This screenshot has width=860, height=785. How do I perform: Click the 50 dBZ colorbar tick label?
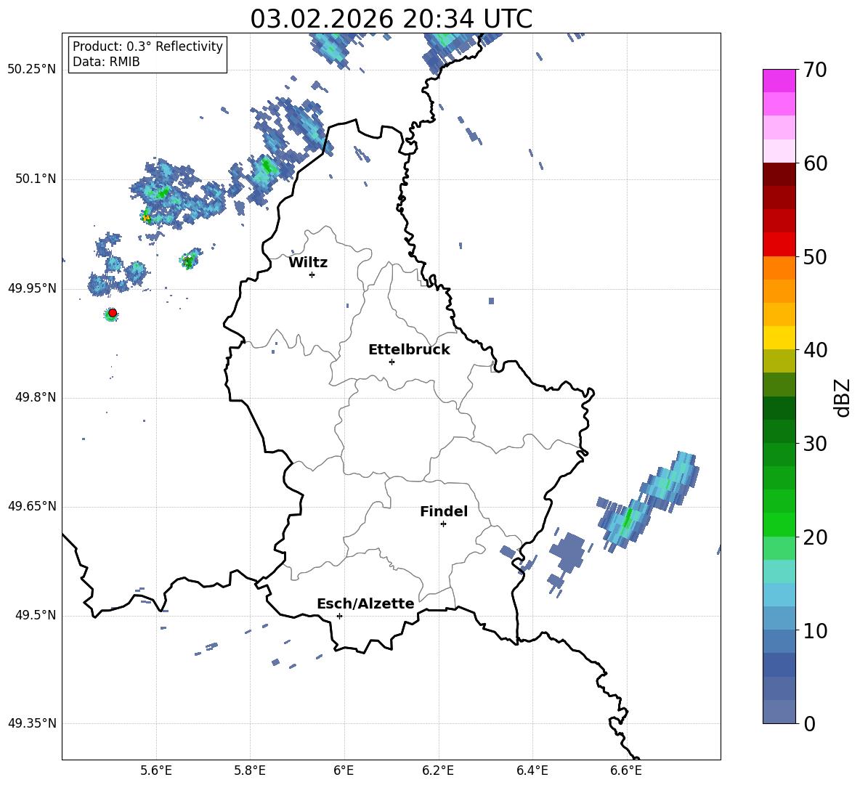[x=815, y=257]
